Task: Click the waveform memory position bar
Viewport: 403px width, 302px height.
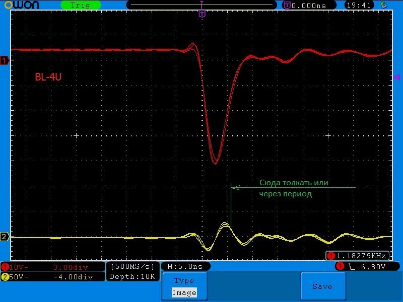Action: pos(201,5)
